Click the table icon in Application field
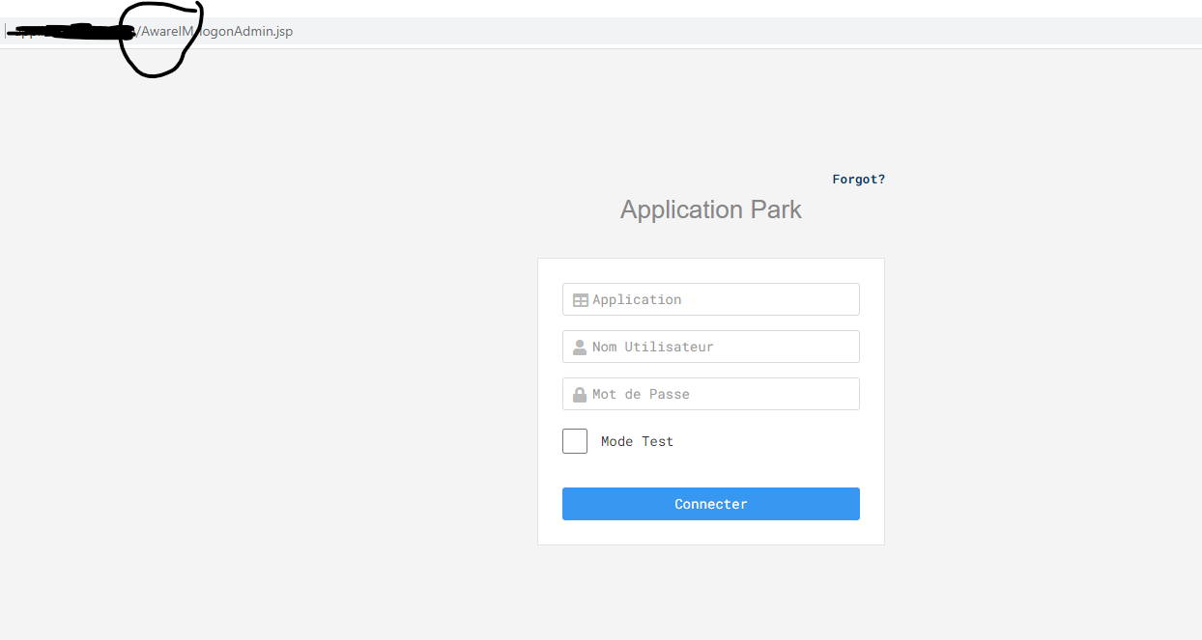 pyautogui.click(x=580, y=300)
